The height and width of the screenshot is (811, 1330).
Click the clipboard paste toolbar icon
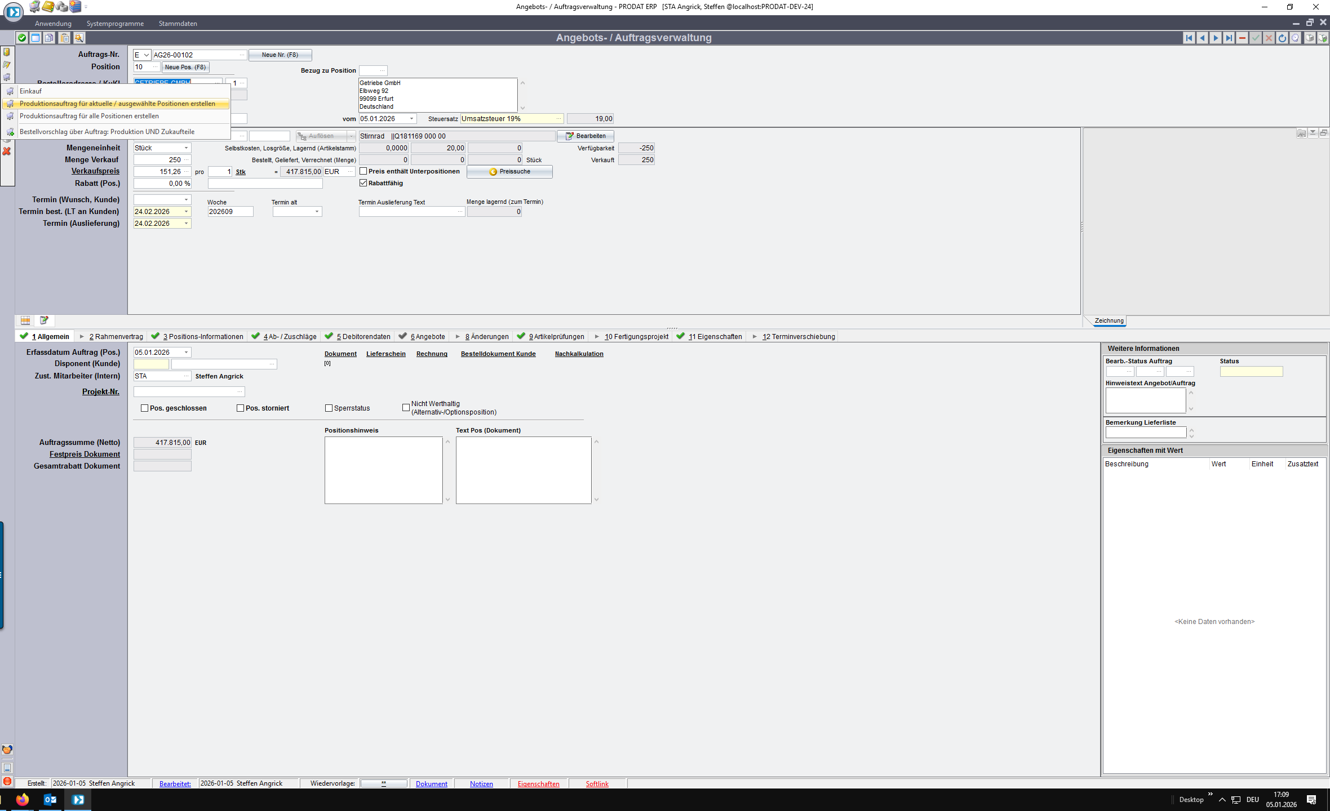[x=64, y=38]
